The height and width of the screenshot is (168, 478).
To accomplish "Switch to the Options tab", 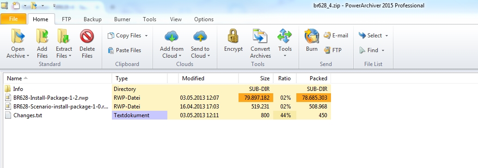I will tap(204, 19).
